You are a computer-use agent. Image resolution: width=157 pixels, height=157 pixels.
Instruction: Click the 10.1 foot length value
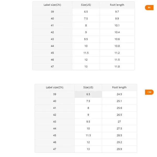pyautogui.click(x=117, y=25)
